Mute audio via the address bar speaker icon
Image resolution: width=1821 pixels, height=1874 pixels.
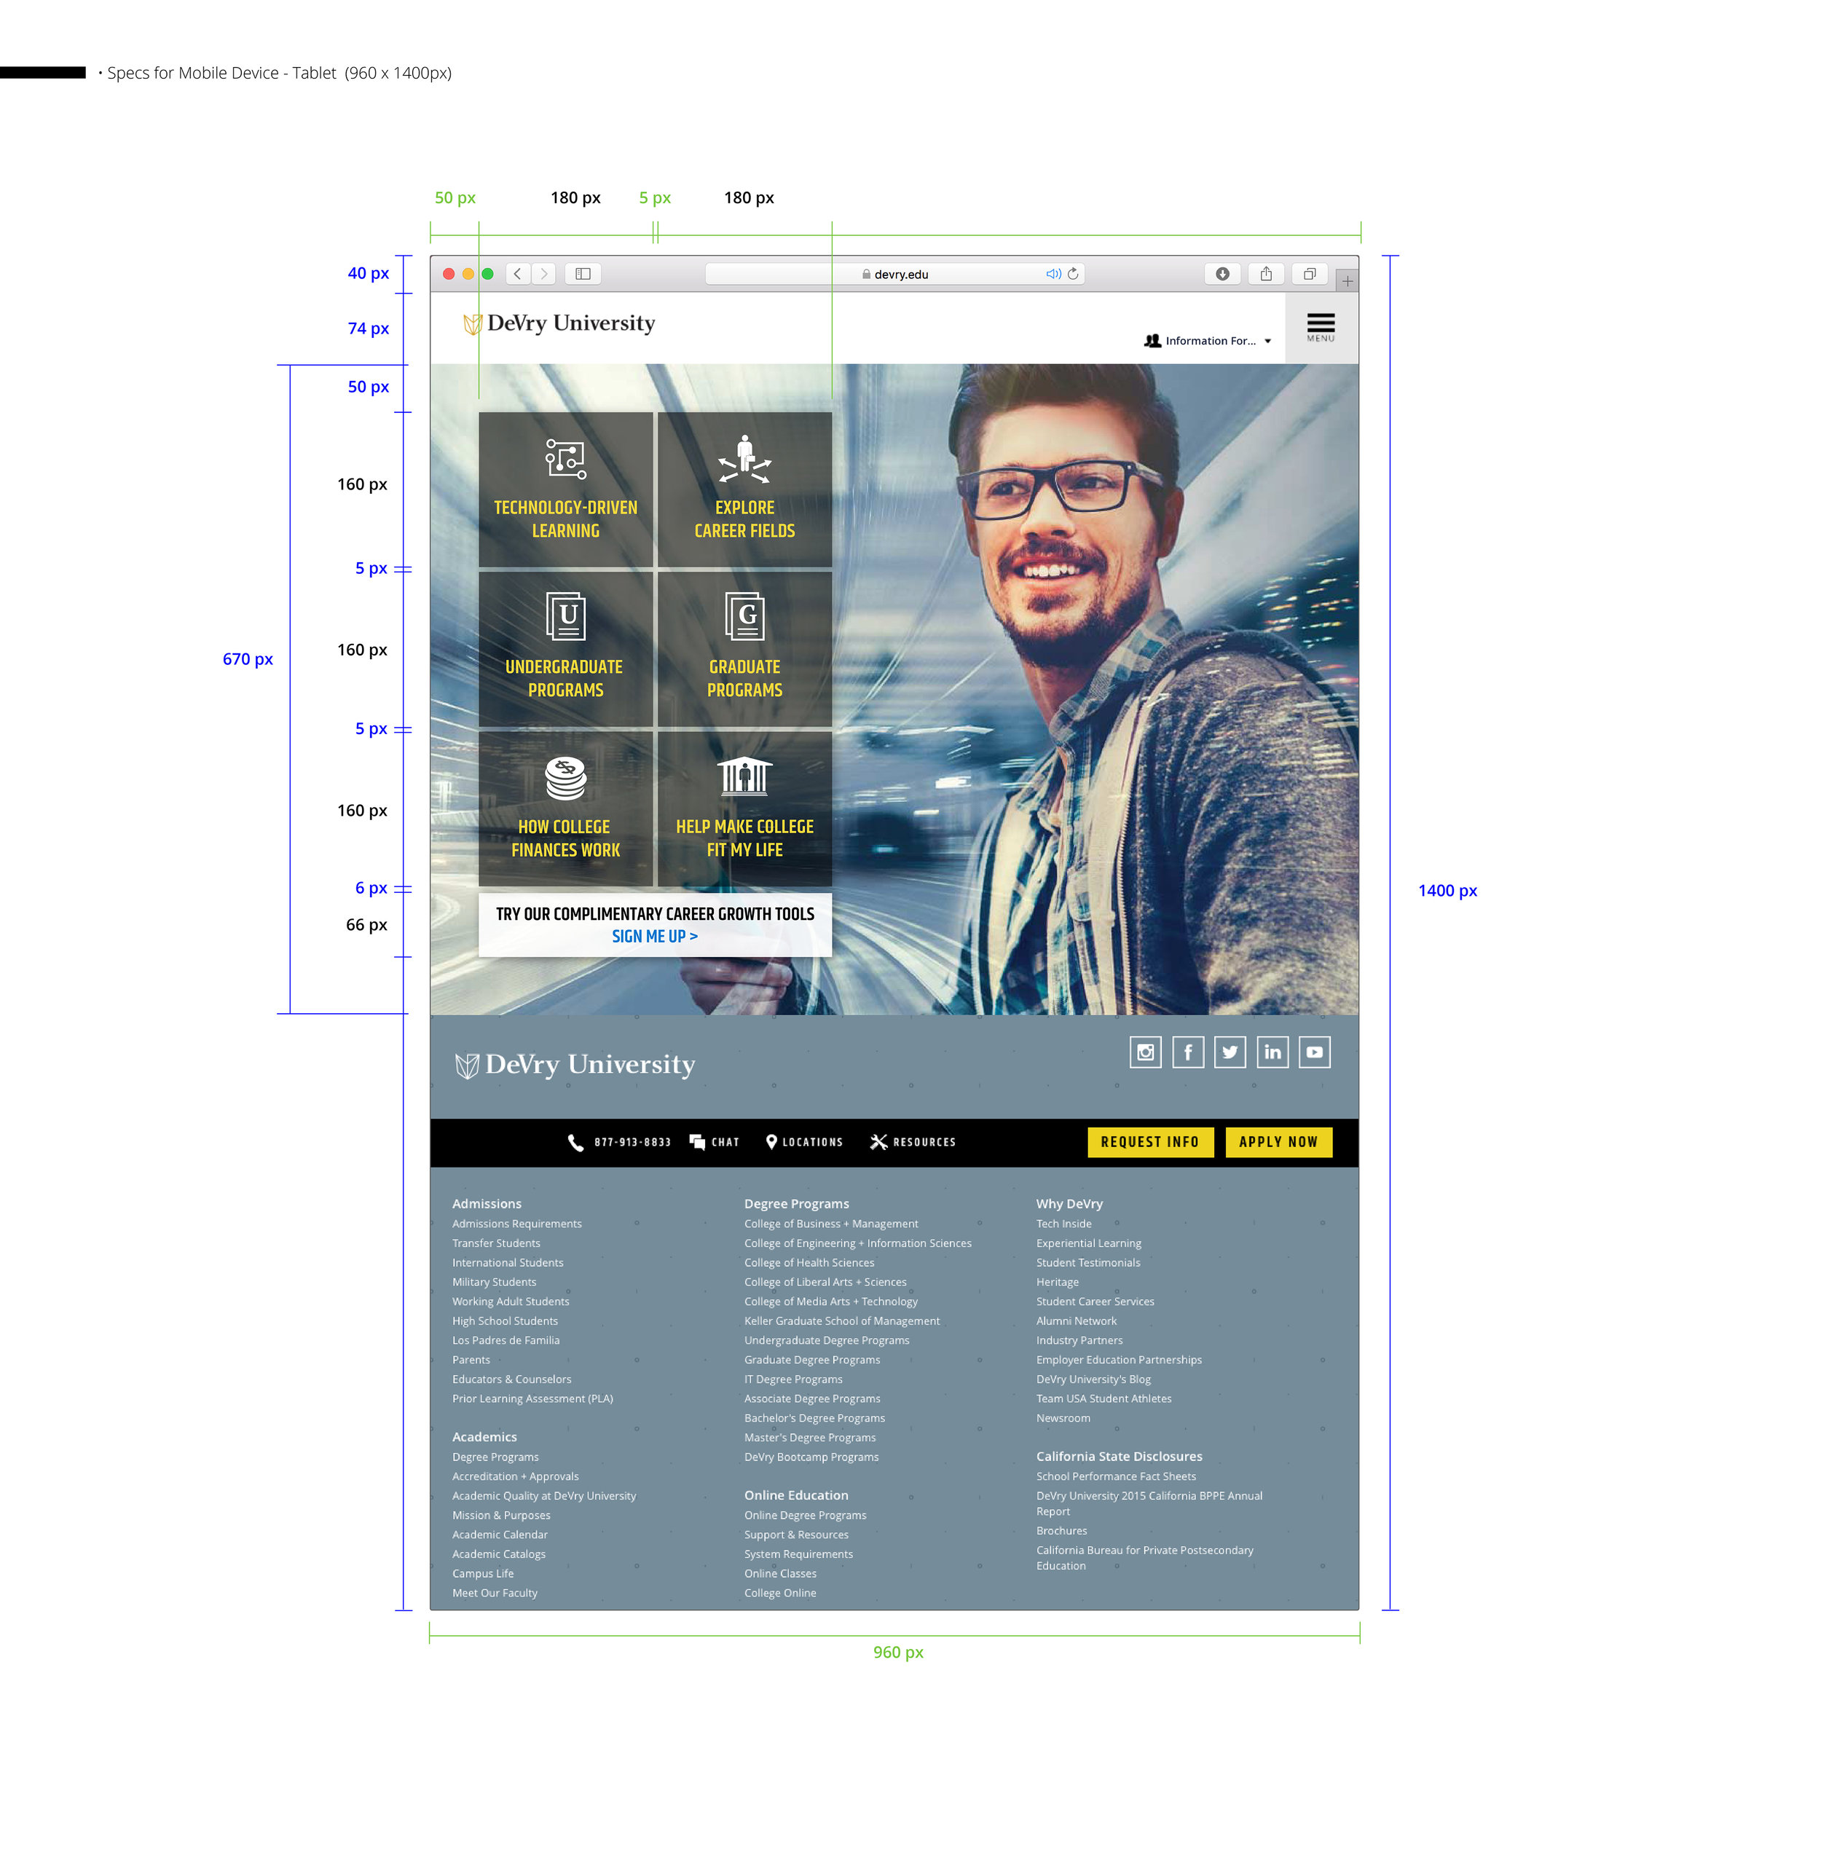pos(1053,273)
